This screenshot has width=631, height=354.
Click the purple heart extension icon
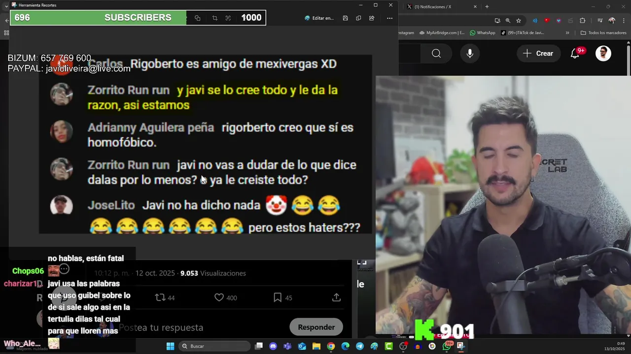point(559,21)
